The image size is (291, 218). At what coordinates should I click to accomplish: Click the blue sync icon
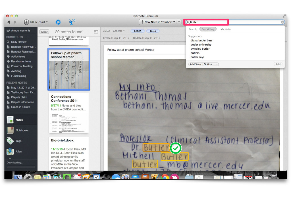(58, 22)
